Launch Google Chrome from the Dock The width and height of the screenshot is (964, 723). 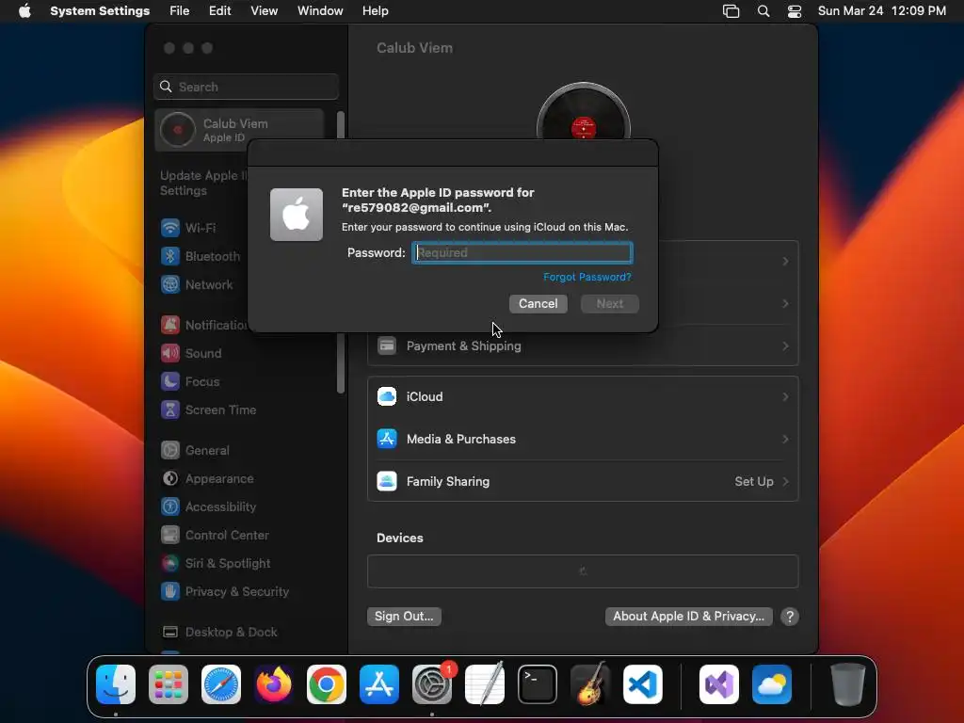tap(327, 684)
